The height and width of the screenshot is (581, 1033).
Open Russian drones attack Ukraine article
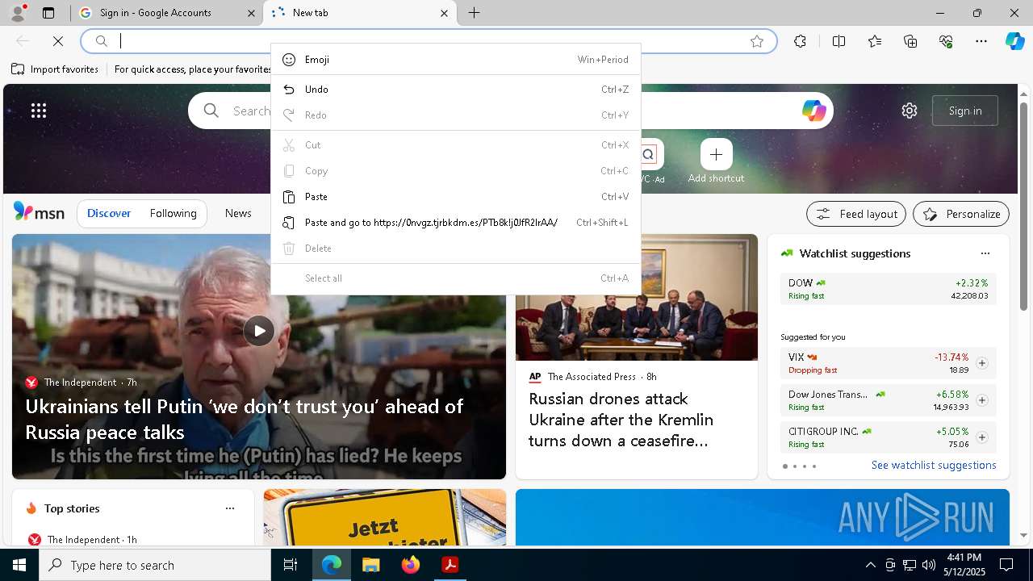(x=621, y=420)
